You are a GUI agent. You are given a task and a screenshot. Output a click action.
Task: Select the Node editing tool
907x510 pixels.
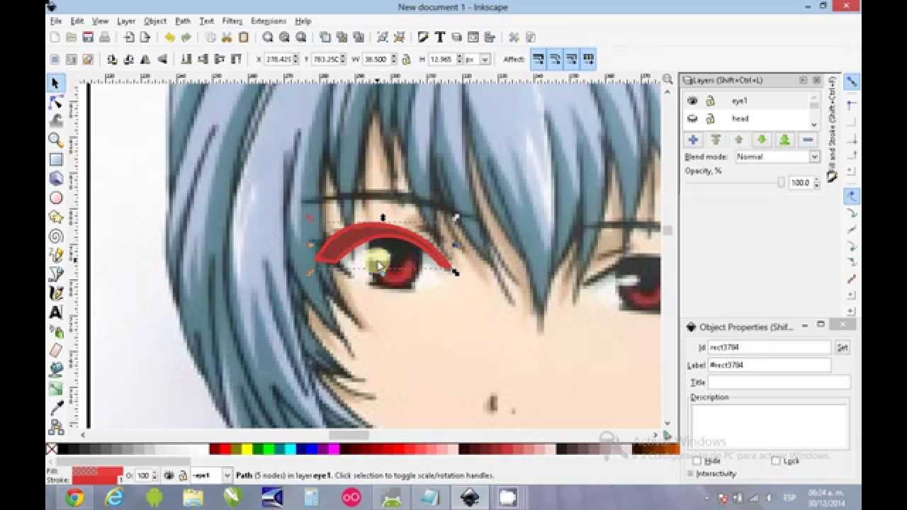55,101
